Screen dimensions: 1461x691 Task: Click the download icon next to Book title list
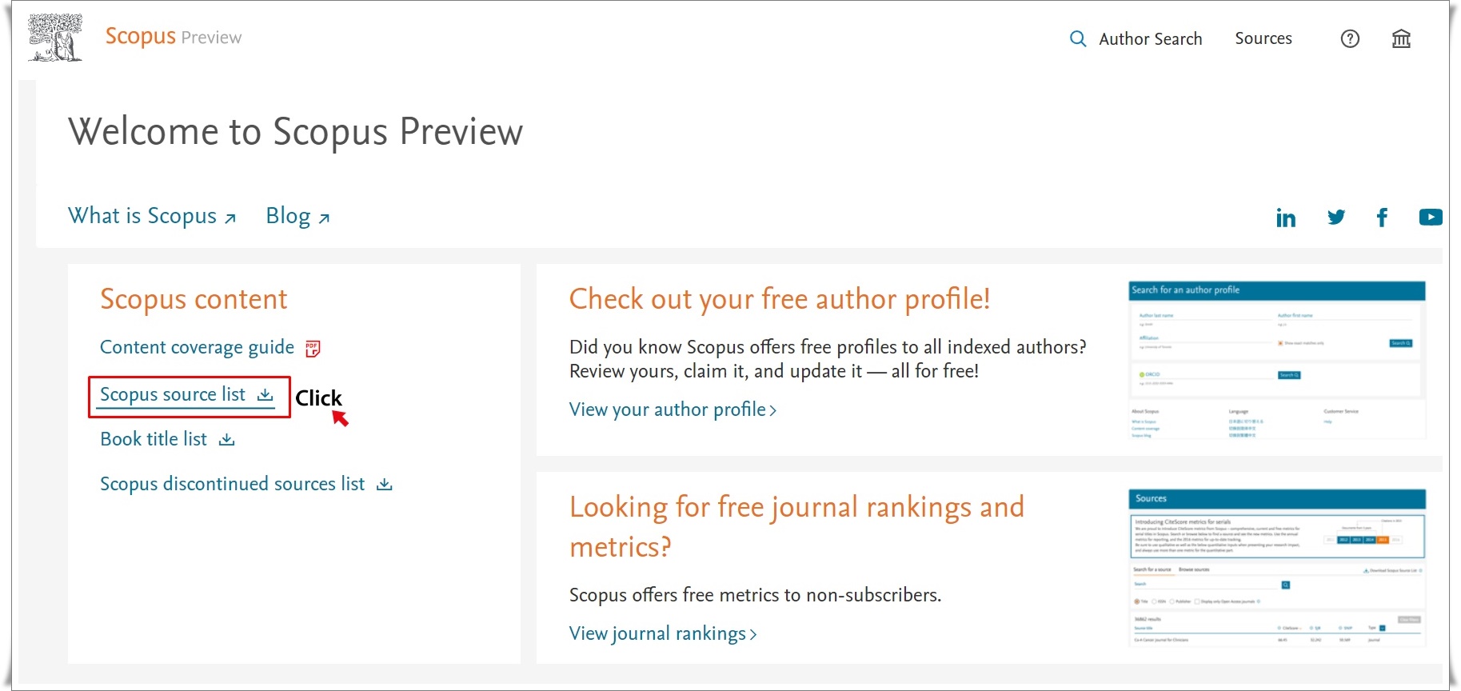(x=227, y=439)
